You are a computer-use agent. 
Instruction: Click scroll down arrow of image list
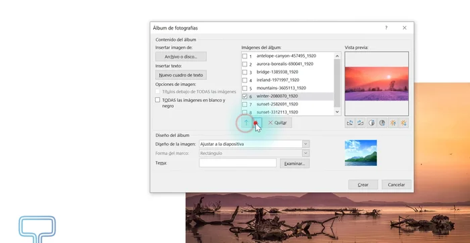coord(337,112)
